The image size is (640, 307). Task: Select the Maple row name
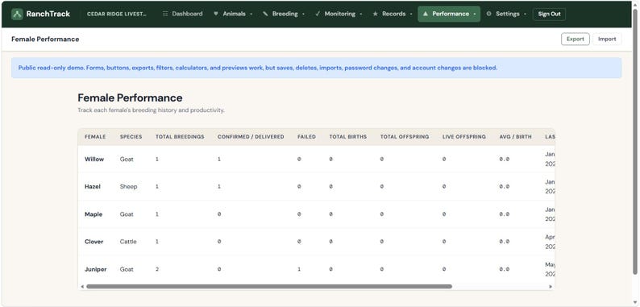coord(94,214)
